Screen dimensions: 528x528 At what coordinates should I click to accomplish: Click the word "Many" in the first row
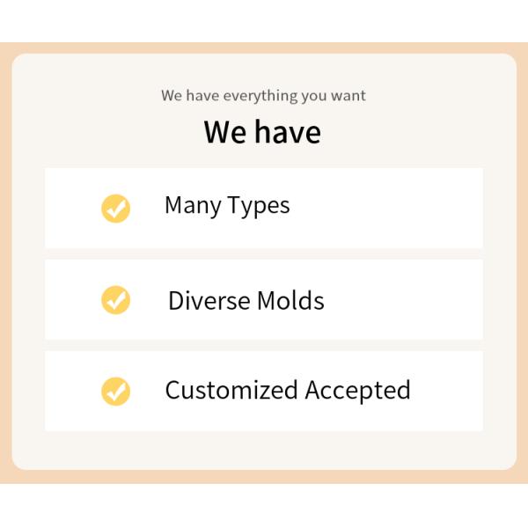coord(193,206)
